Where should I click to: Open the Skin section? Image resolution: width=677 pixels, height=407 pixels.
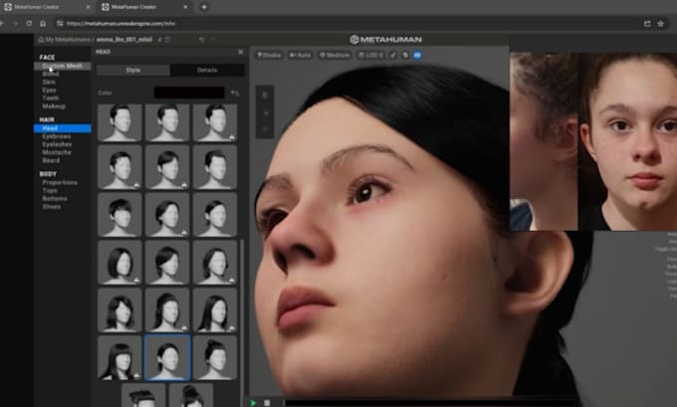(x=49, y=82)
